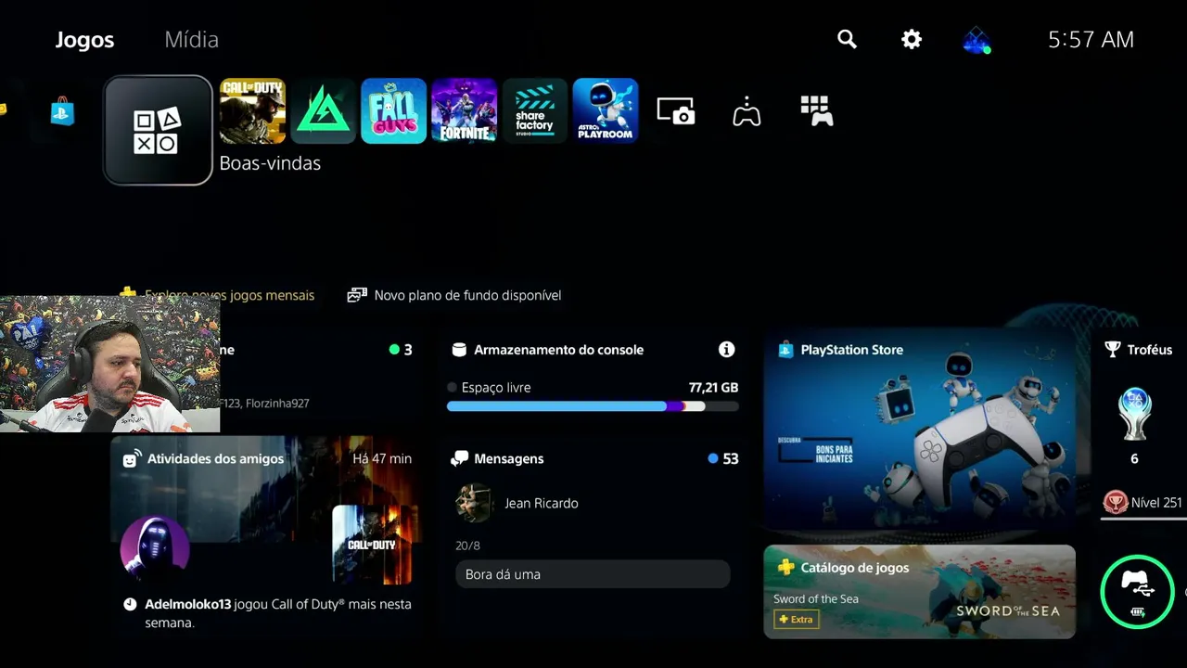The height and width of the screenshot is (668, 1187).
Task: Click the 77,21 GB free space value
Action: tap(713, 388)
